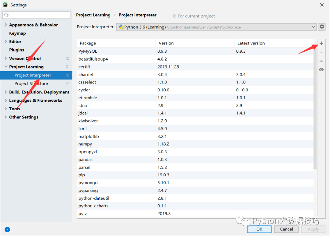Click the Package column header
330x236 pixels.
116,43
